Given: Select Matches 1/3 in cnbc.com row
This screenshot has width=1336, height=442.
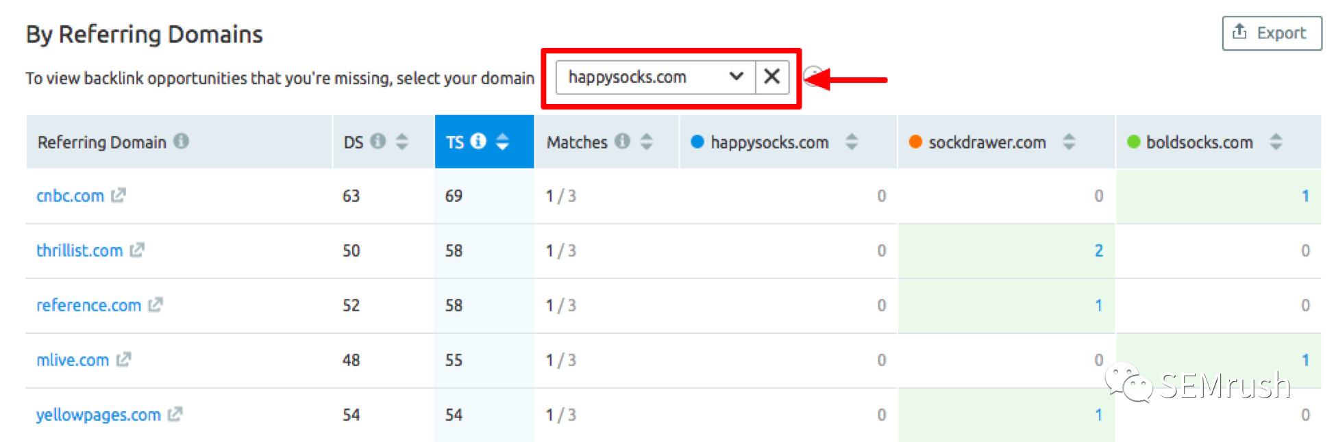Looking at the screenshot, I should (561, 196).
